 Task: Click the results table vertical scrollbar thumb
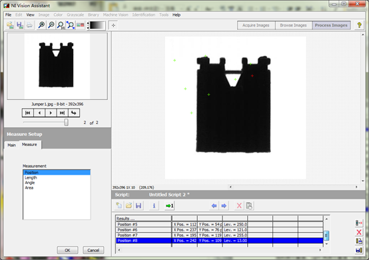coord(326,235)
